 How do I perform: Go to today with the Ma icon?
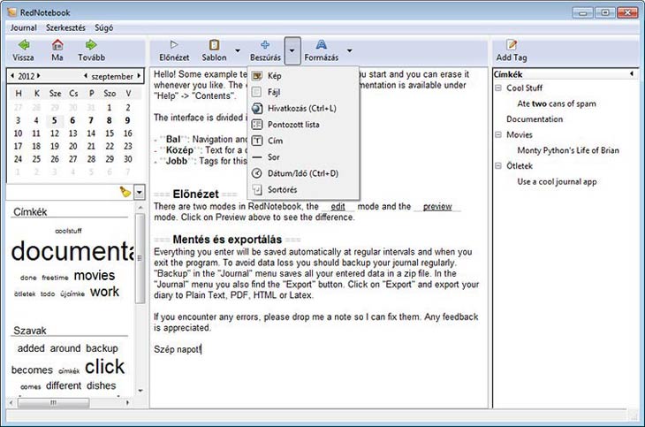click(x=57, y=45)
